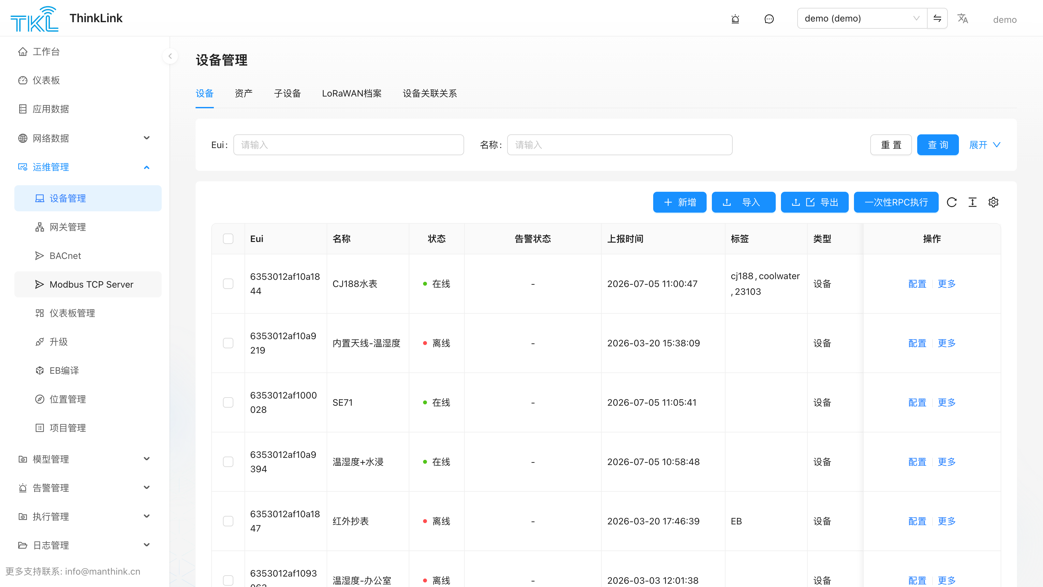Expand the search filters with 展开
1043x587 pixels.
pos(985,144)
